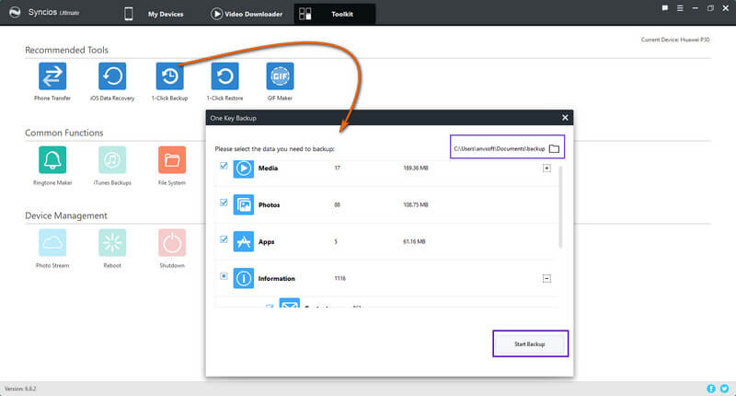Viewport: 736px width, 396px height.
Task: Open iTunes Backups
Action: click(112, 159)
